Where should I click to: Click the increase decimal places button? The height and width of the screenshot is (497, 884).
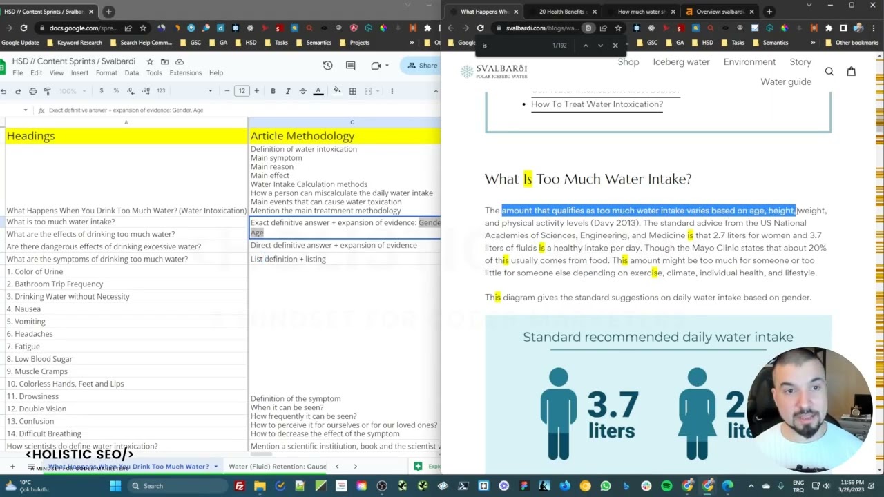tap(146, 91)
